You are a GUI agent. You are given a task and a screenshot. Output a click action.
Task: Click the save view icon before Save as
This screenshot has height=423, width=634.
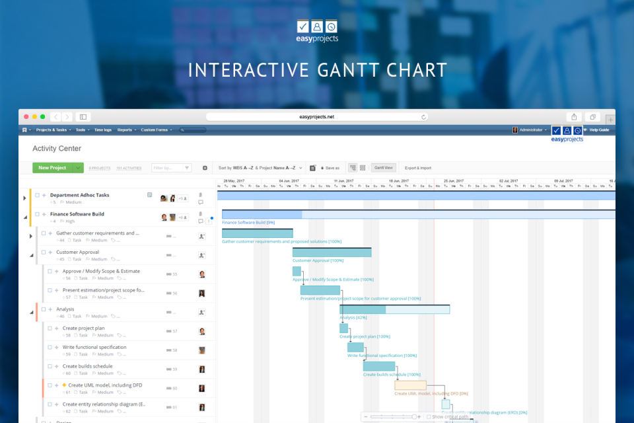312,168
